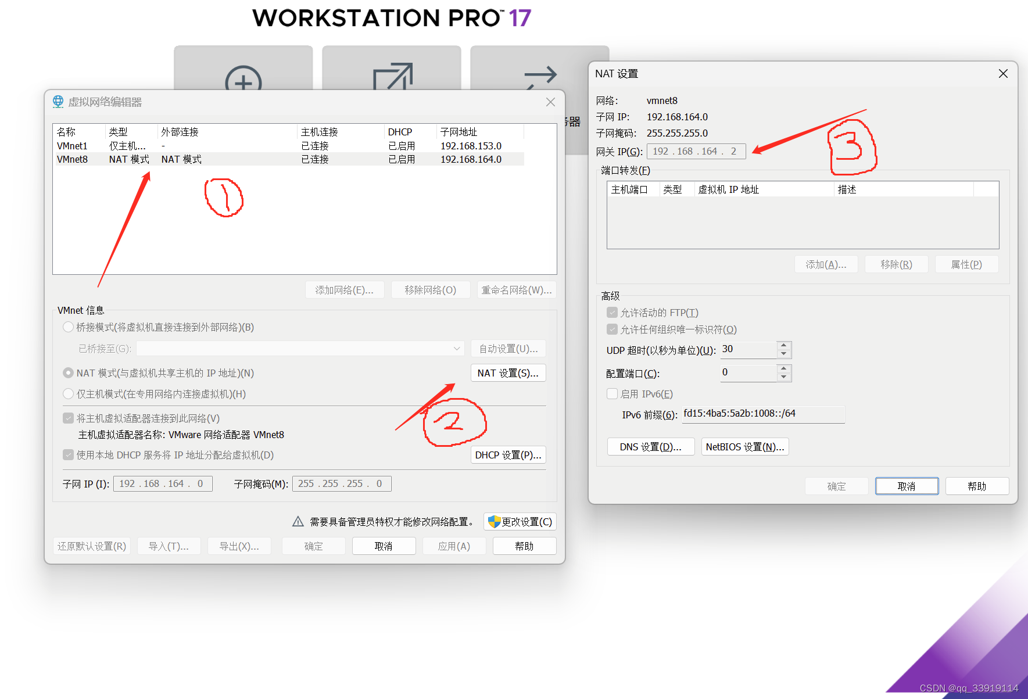Click the shield 更改设置 admin button
This screenshot has height=699, width=1028.
pos(520,521)
